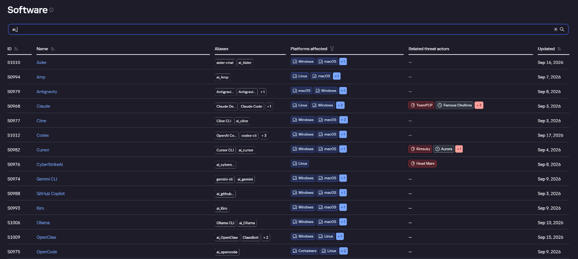The width and height of the screenshot is (578, 259).
Task: Expand the +1 aliases for Antigravity
Action: [263, 92]
